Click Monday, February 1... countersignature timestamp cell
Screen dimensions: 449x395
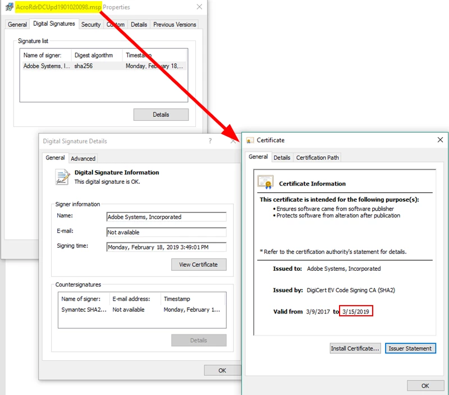pyautogui.click(x=191, y=310)
